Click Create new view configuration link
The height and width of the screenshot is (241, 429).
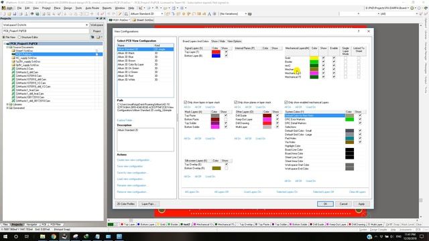133,160
